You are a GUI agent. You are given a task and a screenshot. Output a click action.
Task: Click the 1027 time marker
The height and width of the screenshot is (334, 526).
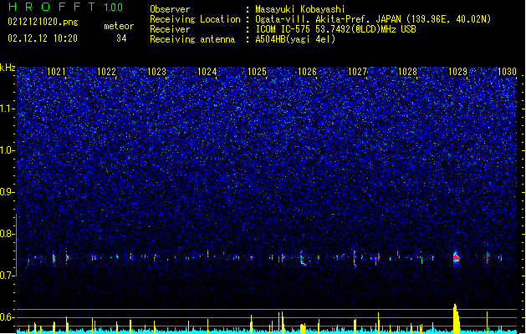(x=358, y=72)
